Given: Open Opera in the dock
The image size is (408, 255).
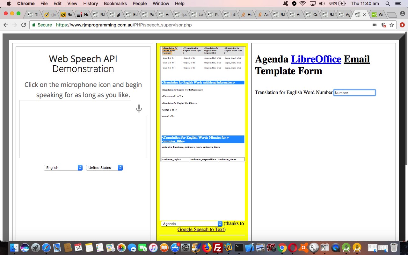Looking at the screenshot, I should 293,248.
